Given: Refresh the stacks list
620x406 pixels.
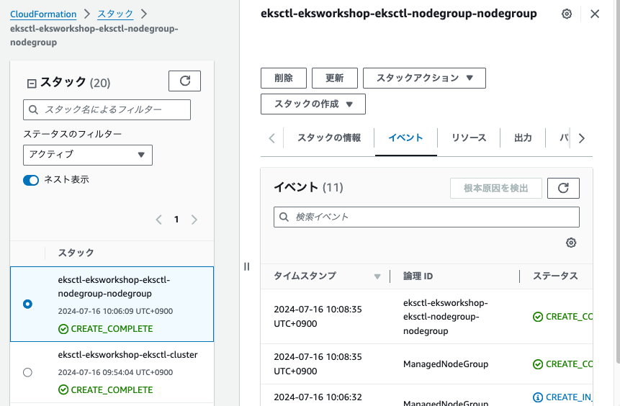Looking at the screenshot, I should click(184, 81).
